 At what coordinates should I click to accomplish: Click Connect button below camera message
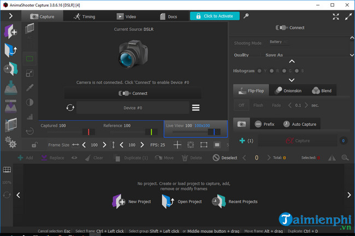[x=133, y=93]
